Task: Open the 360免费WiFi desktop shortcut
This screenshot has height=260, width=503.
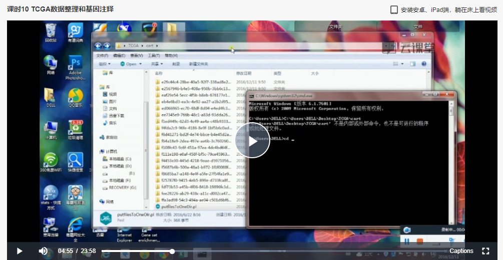Action: click(x=51, y=163)
